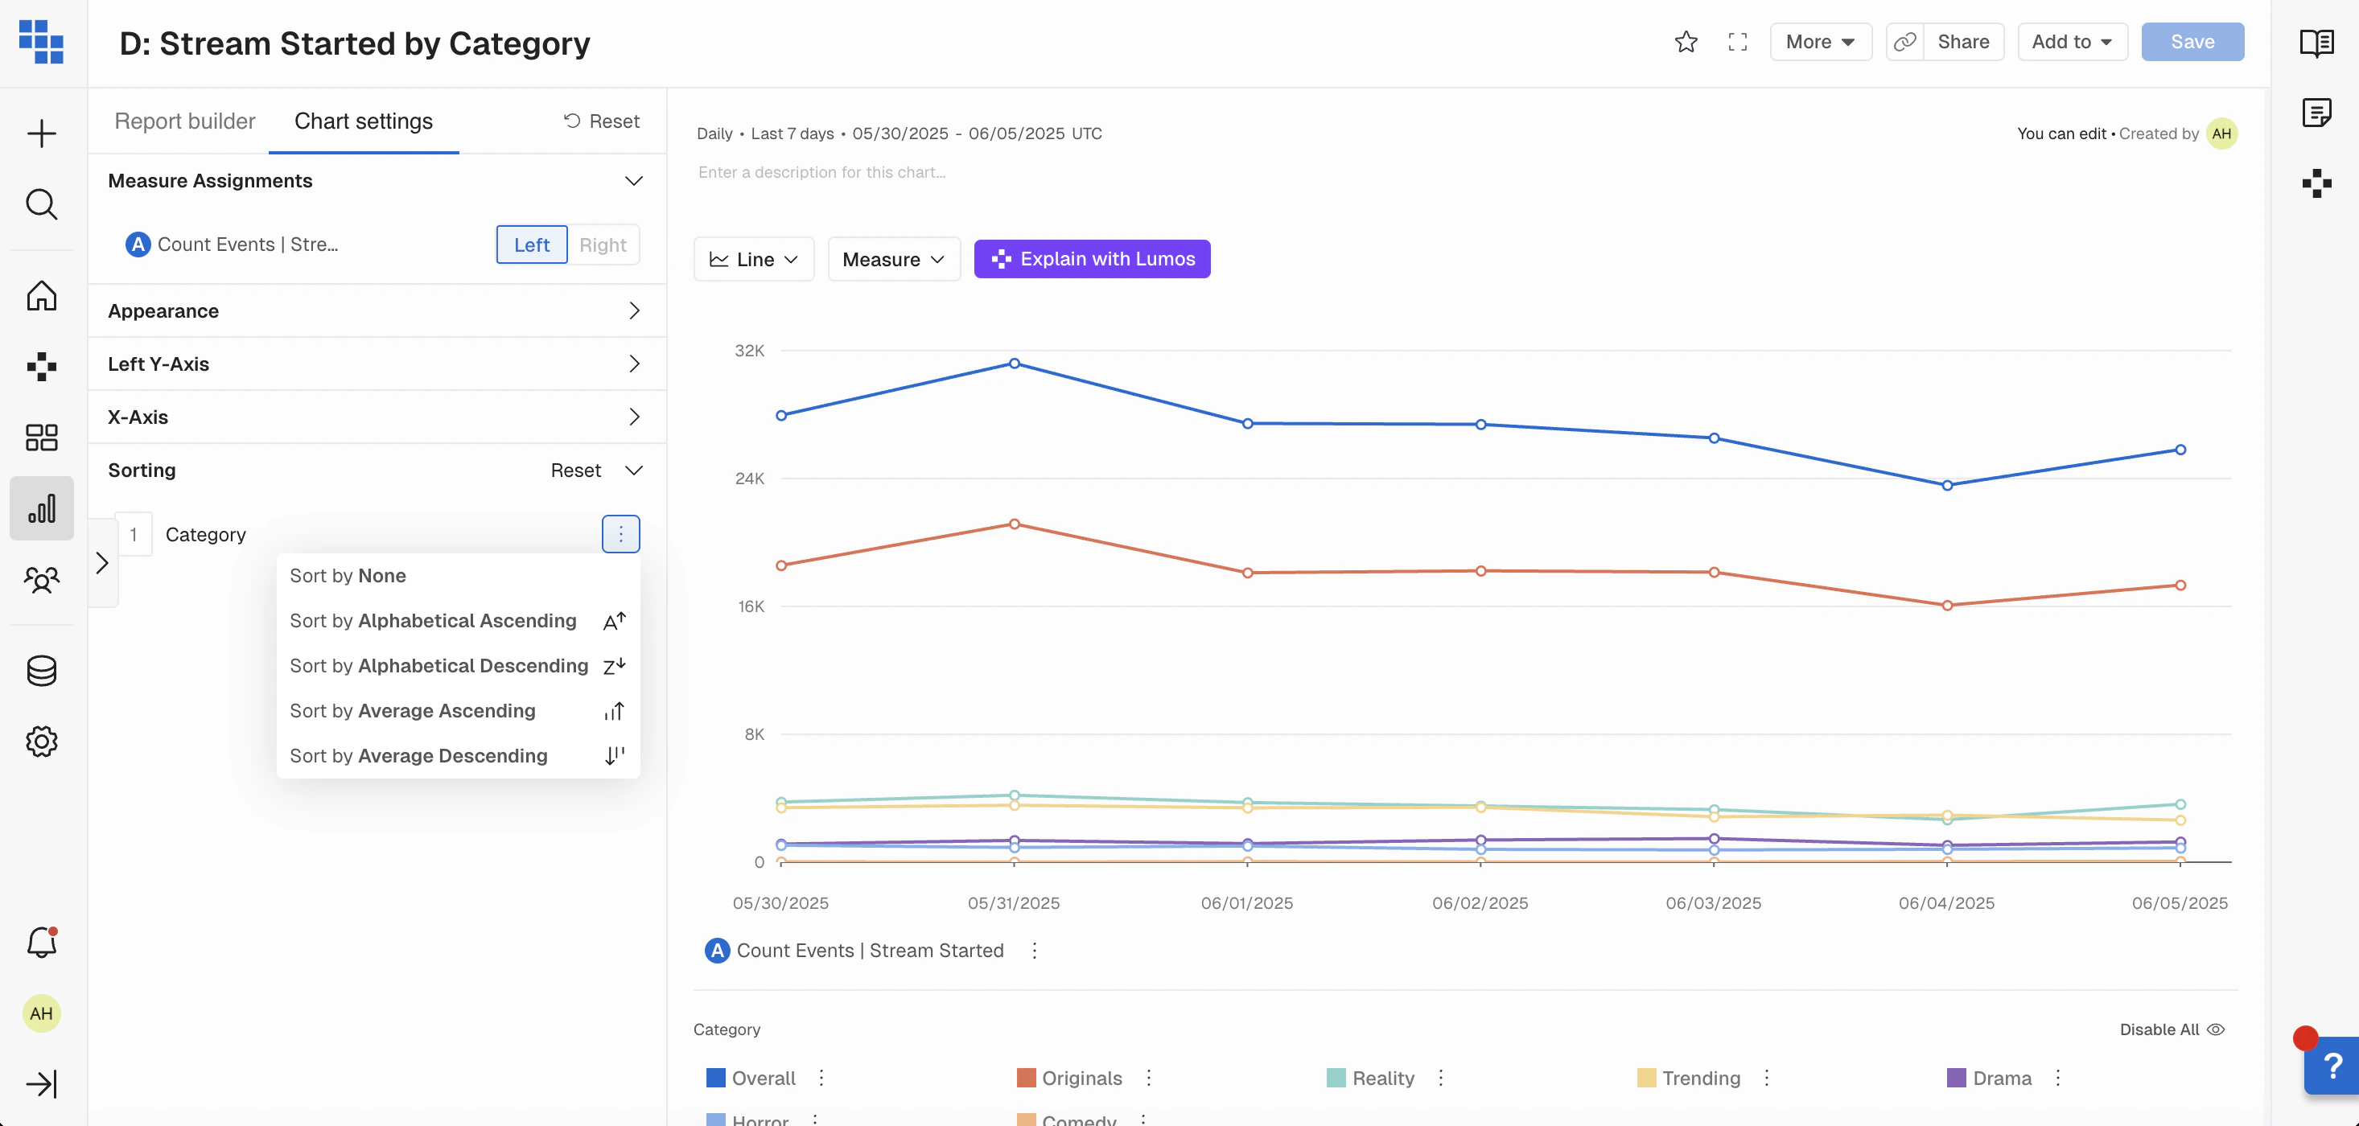Open Line chart type dropdown
Image resolution: width=2359 pixels, height=1126 pixels.
tap(754, 259)
